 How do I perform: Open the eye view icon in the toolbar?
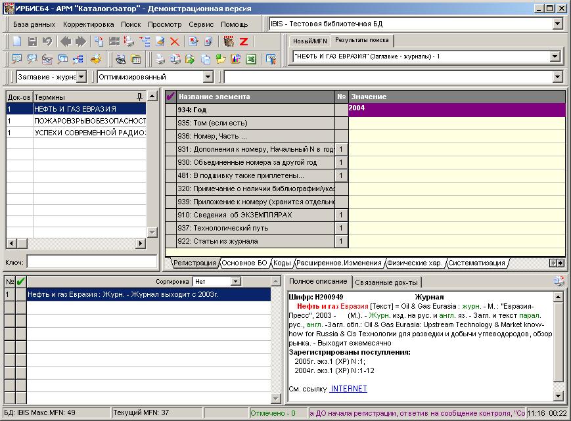pos(120,59)
